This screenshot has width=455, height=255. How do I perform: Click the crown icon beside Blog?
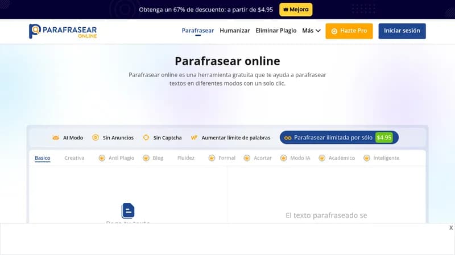click(146, 158)
